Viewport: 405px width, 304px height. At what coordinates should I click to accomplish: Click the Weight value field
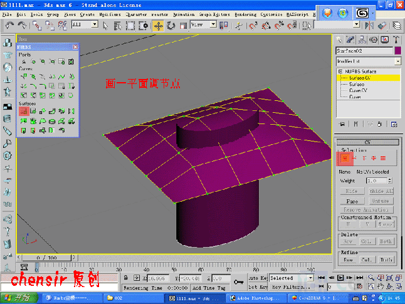pyautogui.click(x=377, y=181)
